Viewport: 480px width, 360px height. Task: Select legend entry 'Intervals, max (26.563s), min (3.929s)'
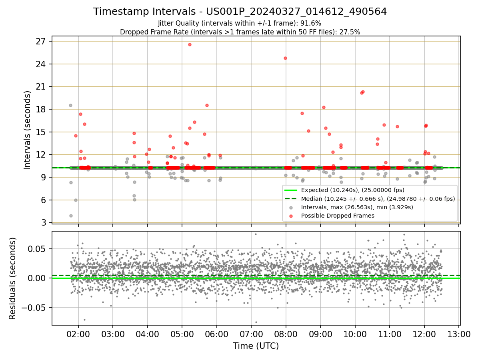357,207
